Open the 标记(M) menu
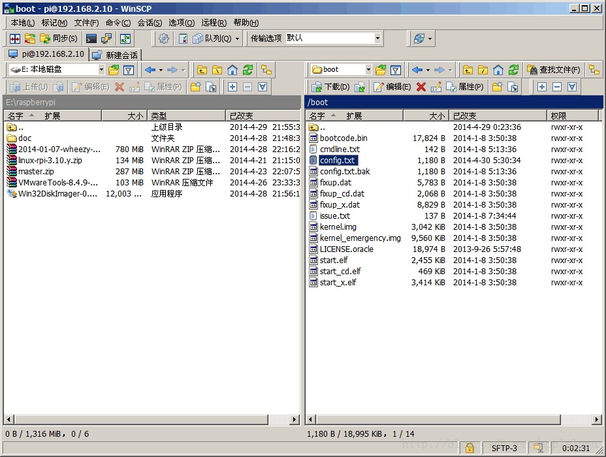 pyautogui.click(x=54, y=23)
